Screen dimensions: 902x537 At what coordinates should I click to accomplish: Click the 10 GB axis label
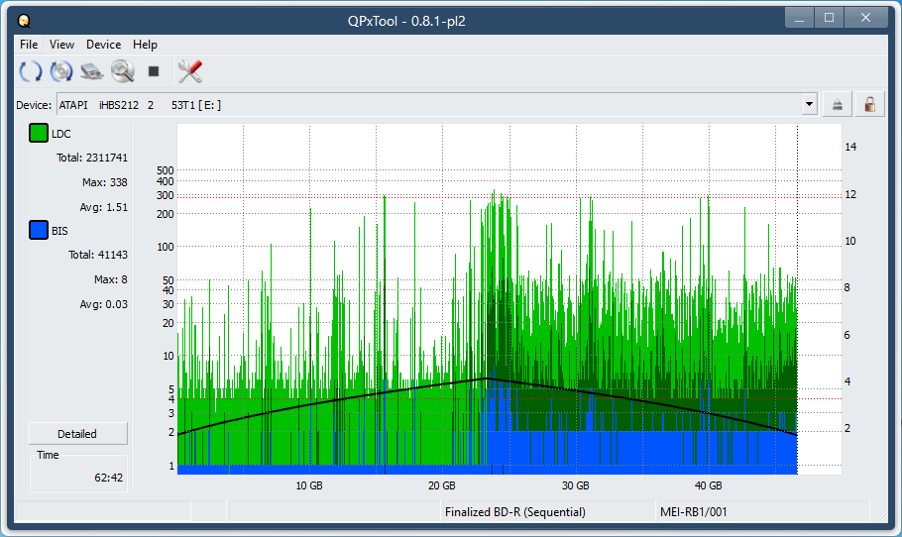(309, 485)
